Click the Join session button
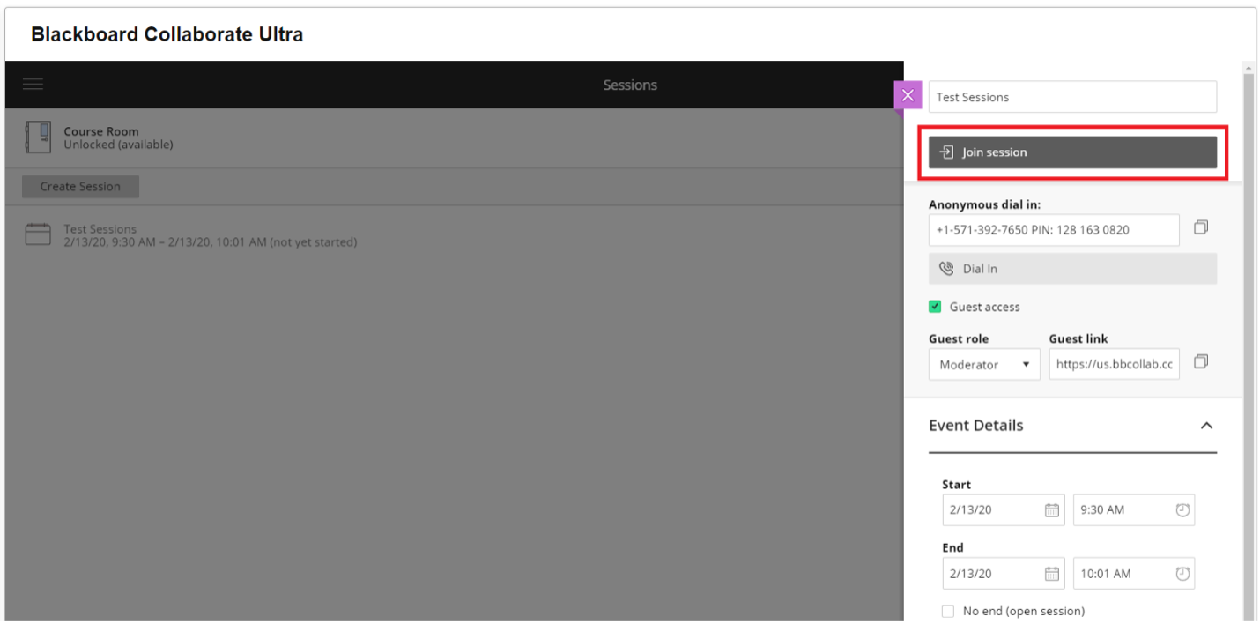 tap(1072, 152)
